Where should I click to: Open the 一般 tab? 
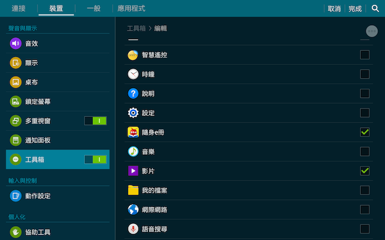[x=94, y=8]
